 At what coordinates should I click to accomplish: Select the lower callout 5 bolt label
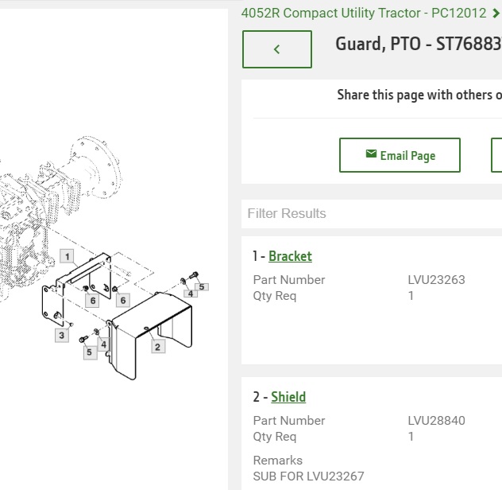pyautogui.click(x=90, y=352)
